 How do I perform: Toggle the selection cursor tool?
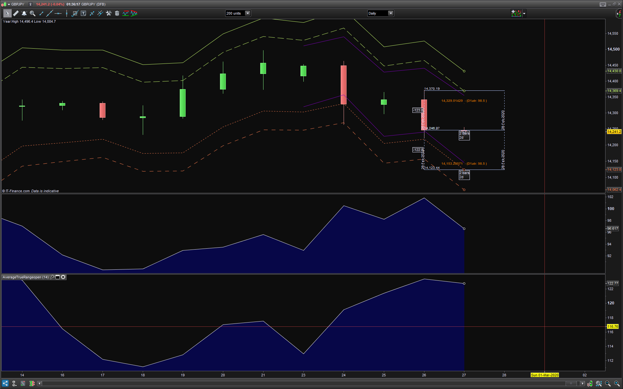pos(7,13)
